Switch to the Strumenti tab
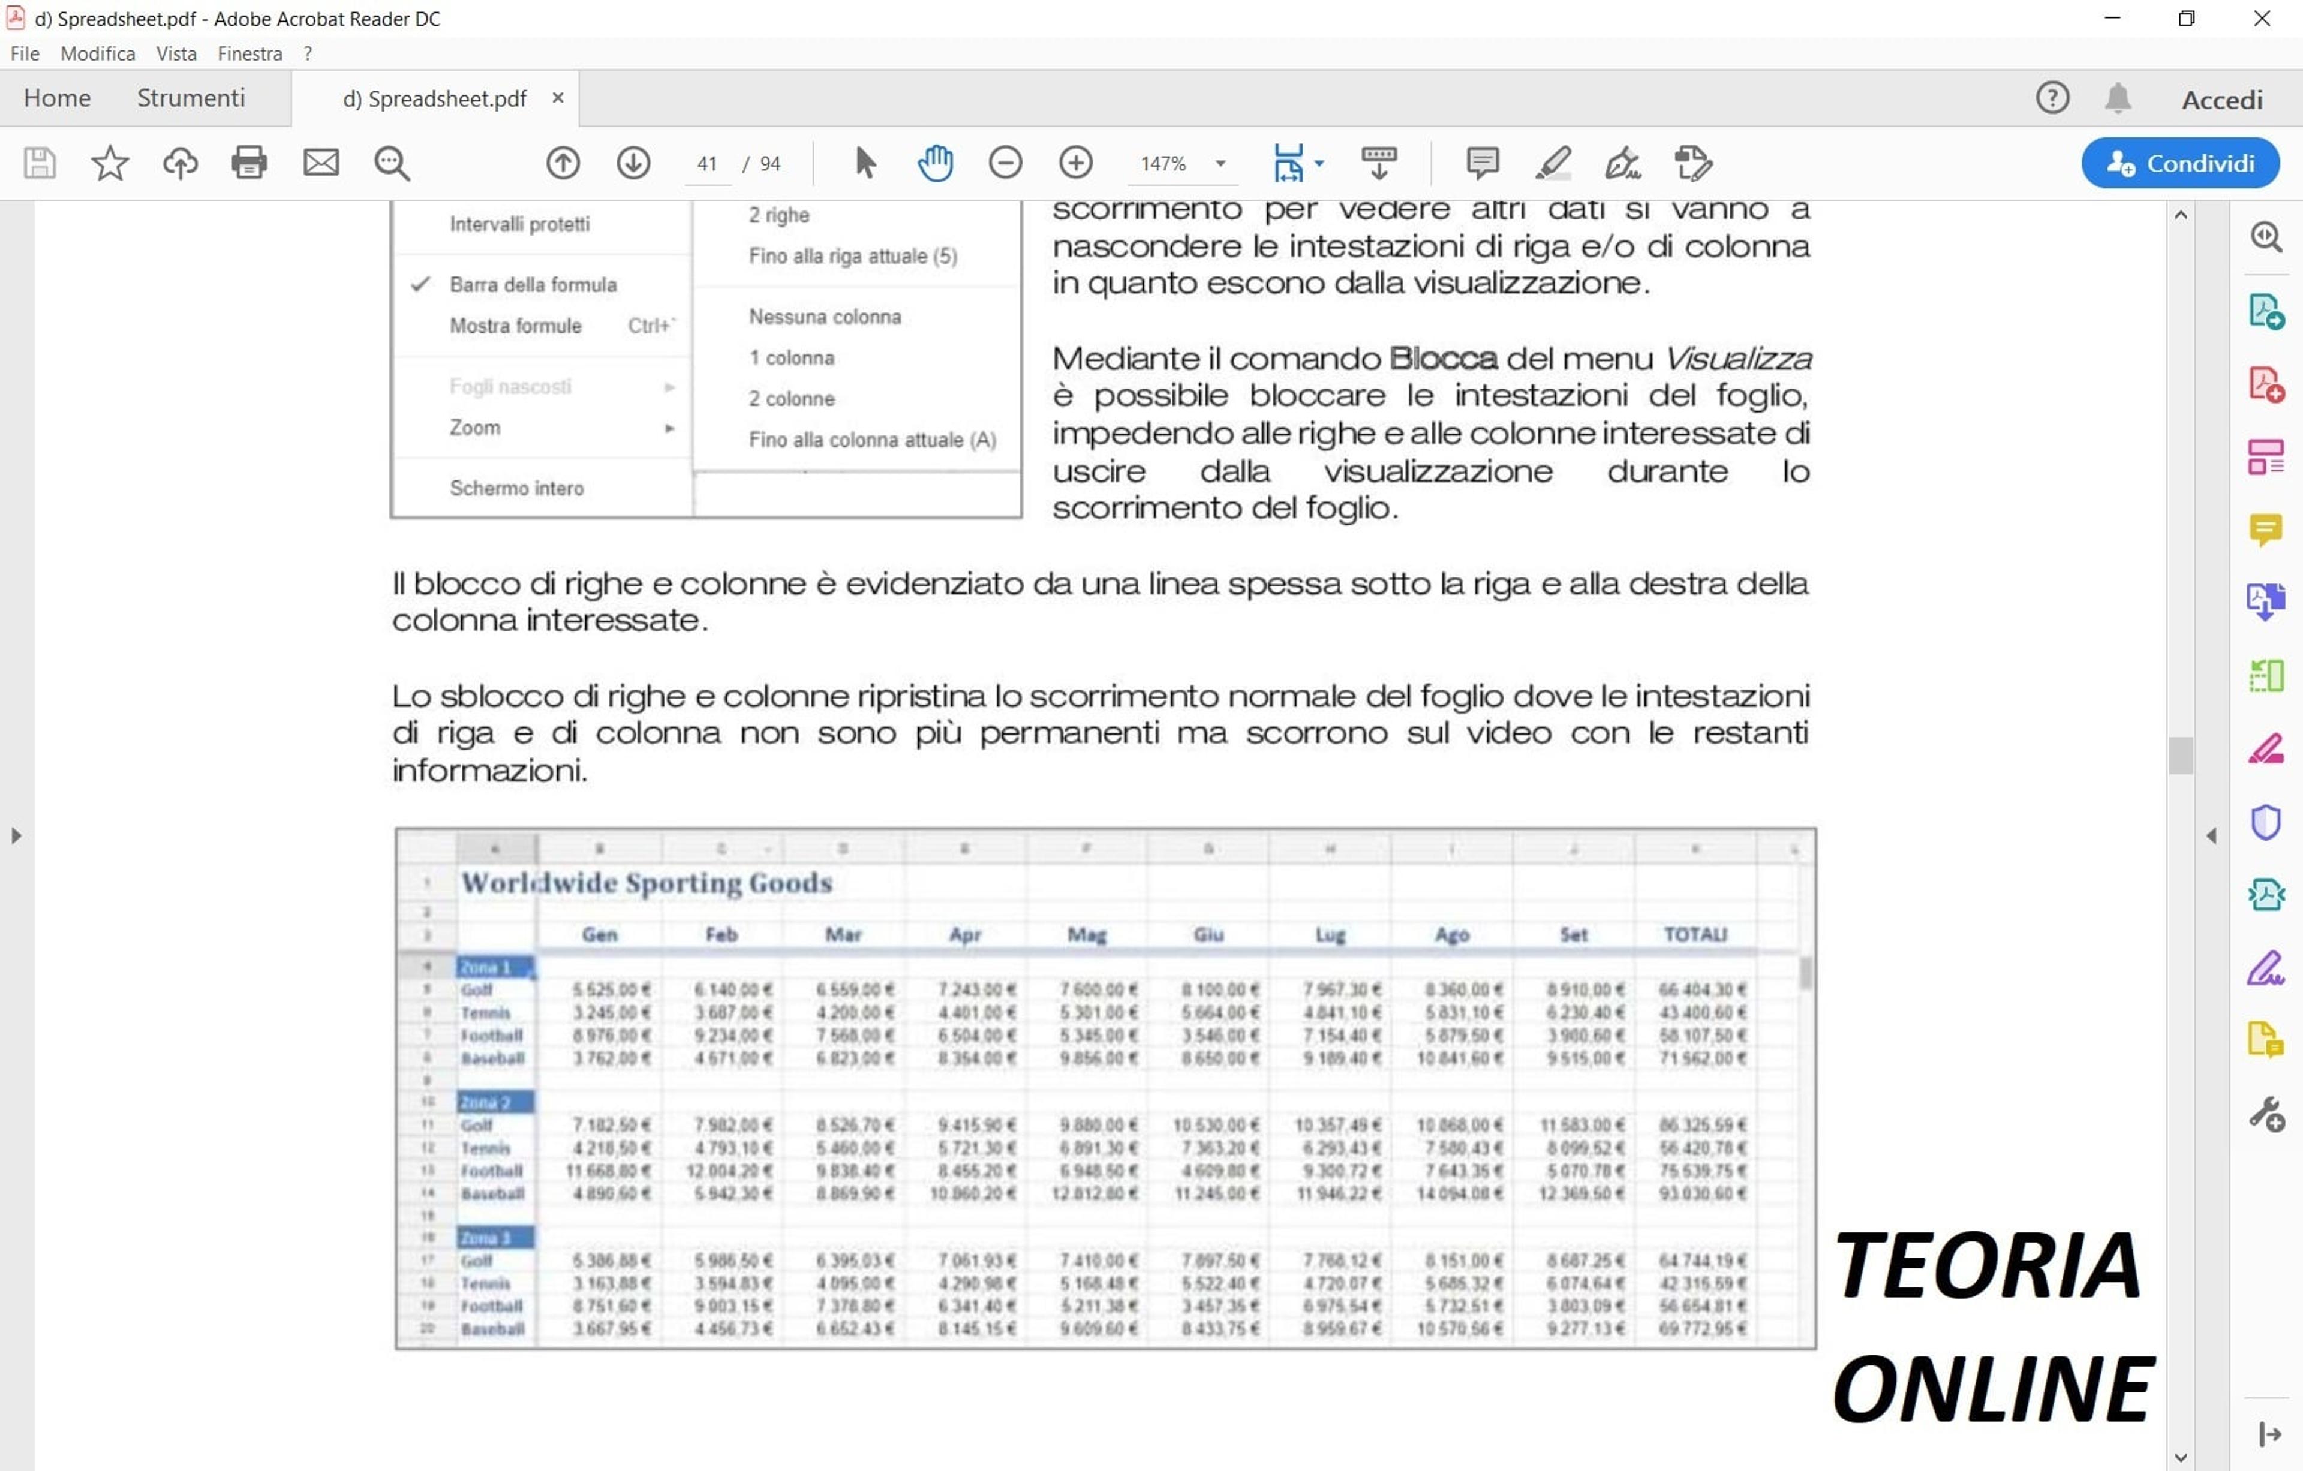2303x1471 pixels. 191,98
